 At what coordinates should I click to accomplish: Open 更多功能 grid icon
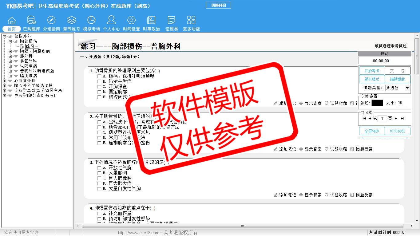tap(191, 20)
